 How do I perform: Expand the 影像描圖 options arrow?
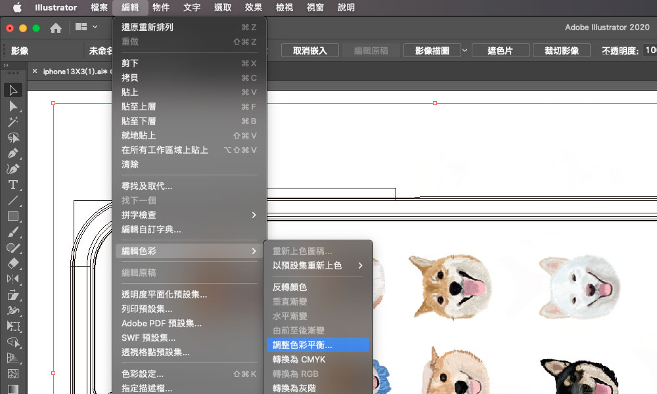click(x=465, y=51)
